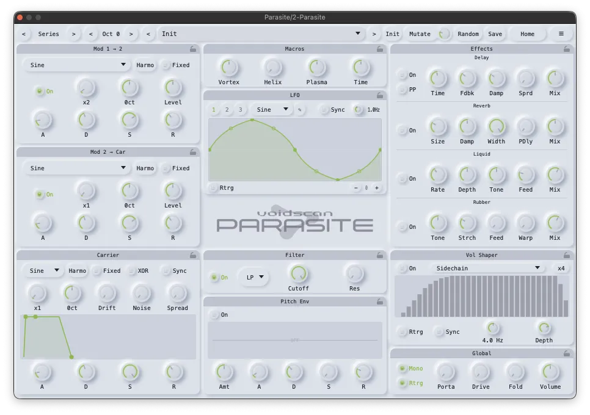Enable Delay PP ping-pong switch
The image size is (590, 415).
tap(407, 90)
